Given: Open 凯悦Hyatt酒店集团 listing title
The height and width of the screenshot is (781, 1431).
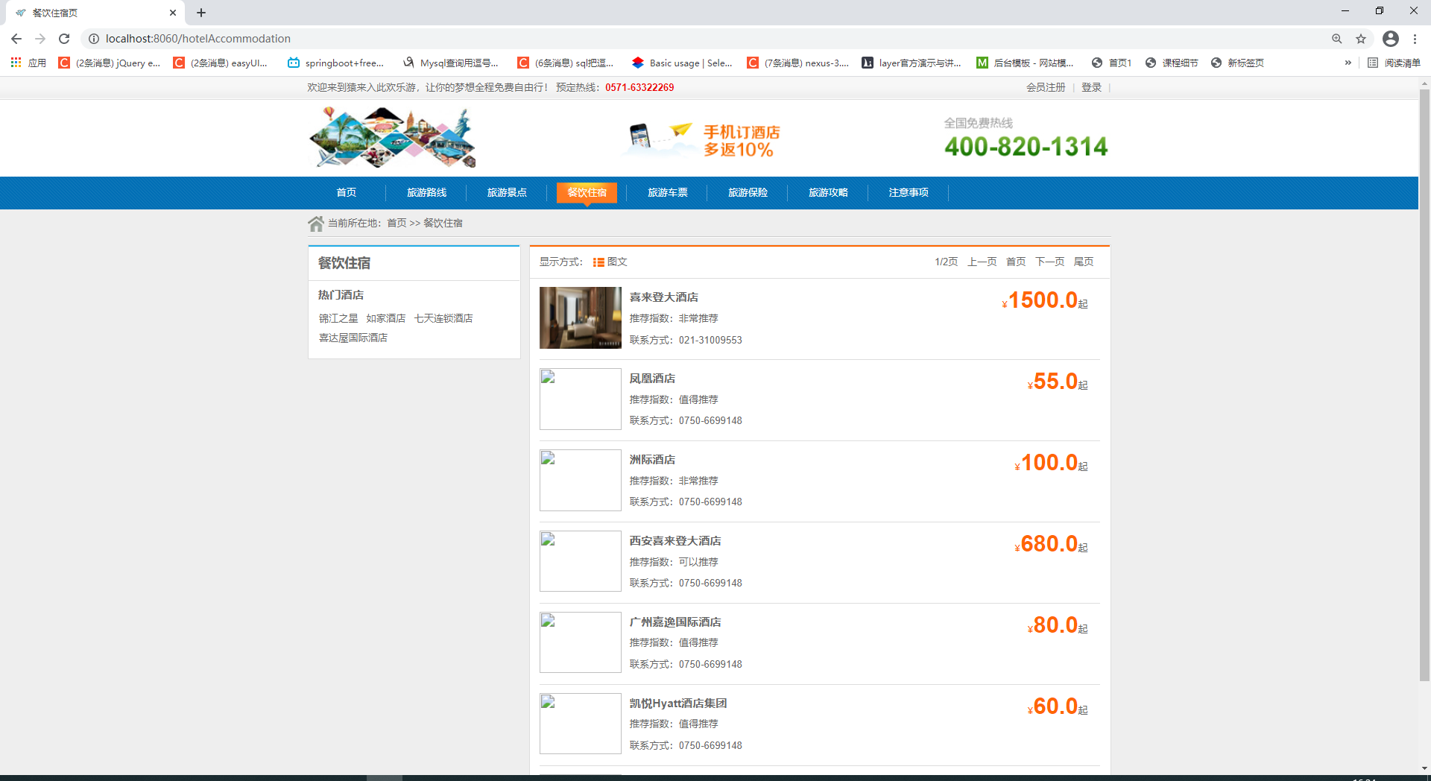Looking at the screenshot, I should (678, 703).
